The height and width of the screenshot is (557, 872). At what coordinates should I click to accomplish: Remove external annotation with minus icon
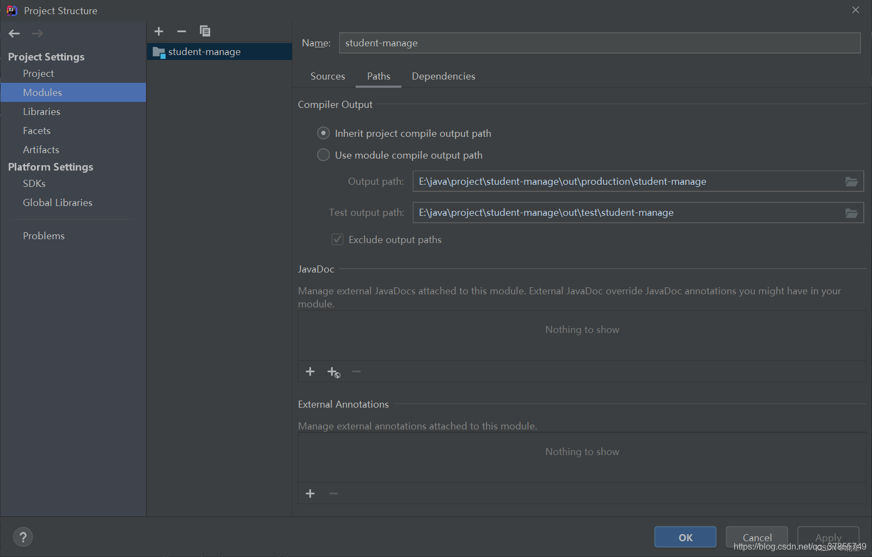[333, 493]
